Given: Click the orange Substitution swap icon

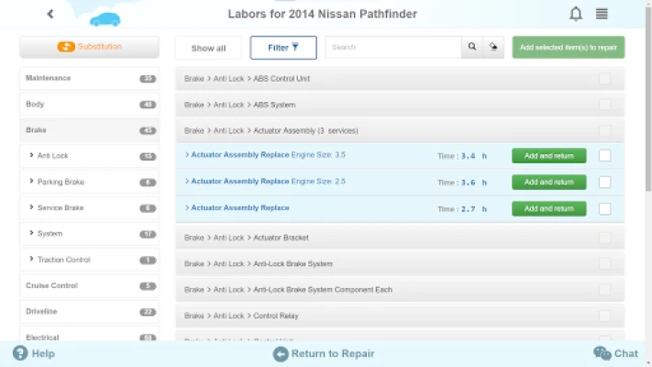Looking at the screenshot, I should 66,47.
